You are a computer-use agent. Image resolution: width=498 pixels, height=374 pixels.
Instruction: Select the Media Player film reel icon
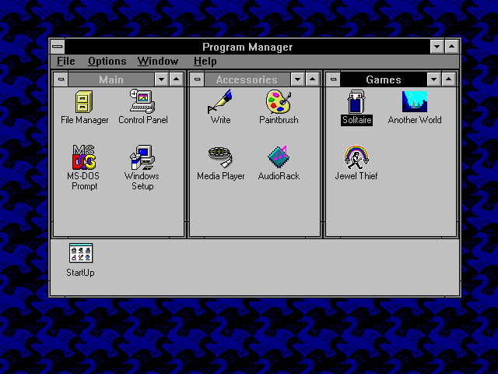tap(220, 157)
